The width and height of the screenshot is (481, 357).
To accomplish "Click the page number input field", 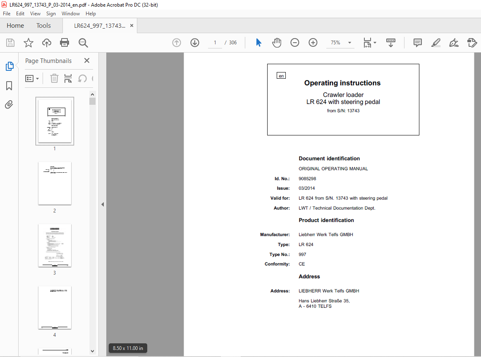I will pyautogui.click(x=215, y=43).
